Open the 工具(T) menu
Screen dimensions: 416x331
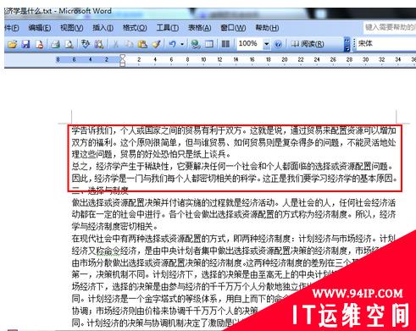point(168,28)
